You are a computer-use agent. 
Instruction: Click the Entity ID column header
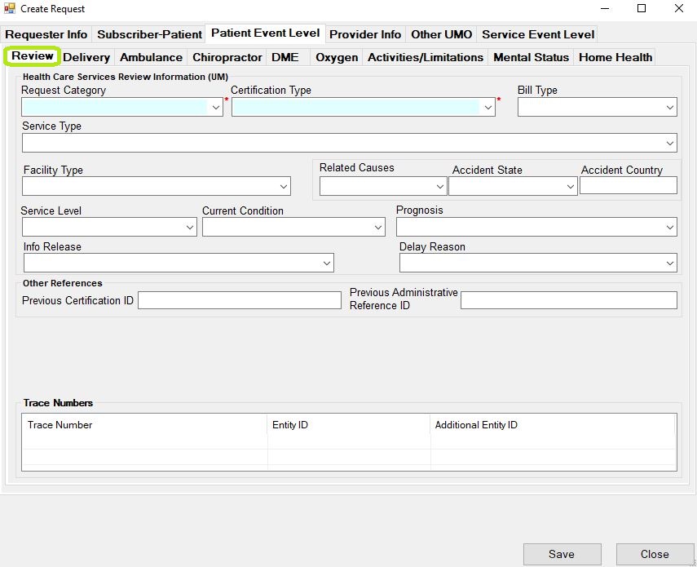click(x=349, y=425)
